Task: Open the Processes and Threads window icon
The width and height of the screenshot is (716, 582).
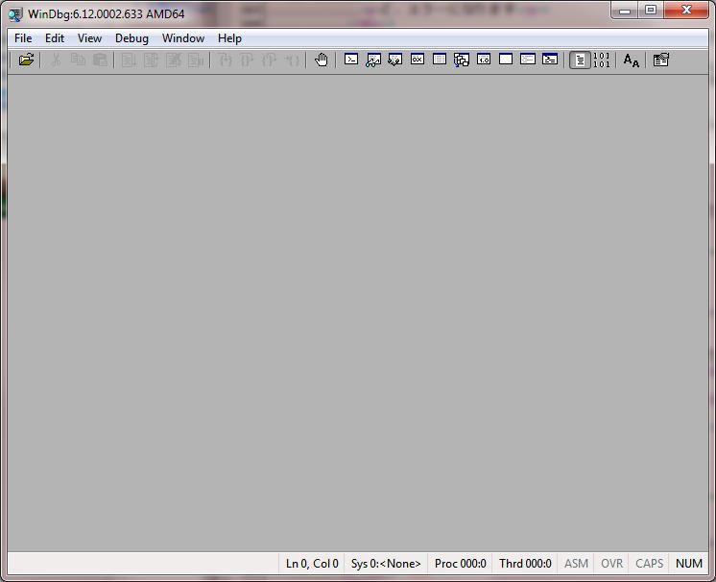Action: pos(528,60)
